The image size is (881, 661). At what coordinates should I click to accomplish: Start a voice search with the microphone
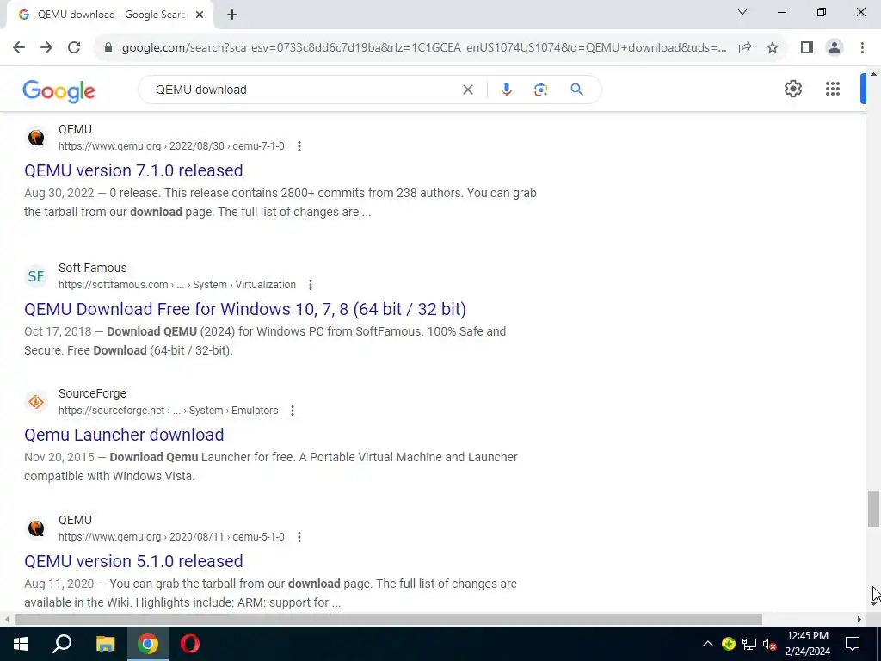(506, 90)
